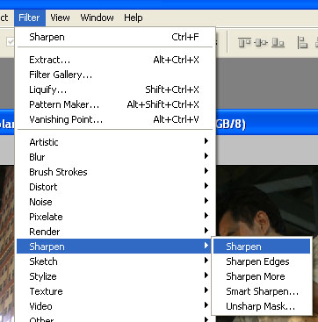Expand the Artistic filter submenu

point(115,142)
